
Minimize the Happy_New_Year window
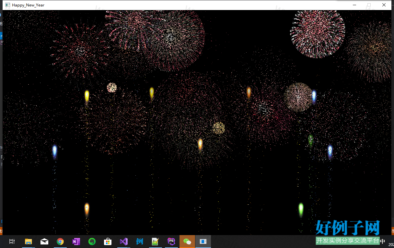click(354, 5)
